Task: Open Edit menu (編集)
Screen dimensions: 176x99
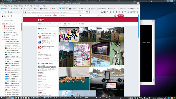Action: 10,6
